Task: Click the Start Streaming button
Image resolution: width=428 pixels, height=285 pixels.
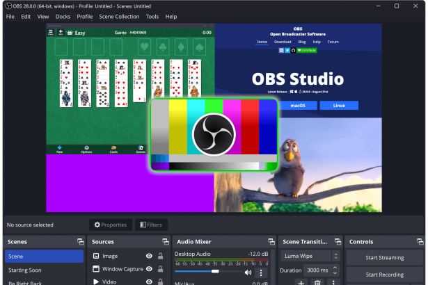Action: (385, 257)
